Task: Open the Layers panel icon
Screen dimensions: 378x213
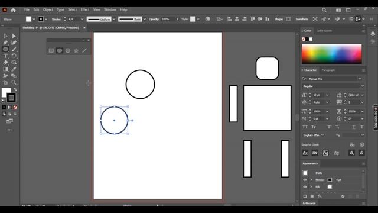Action: 373,34
